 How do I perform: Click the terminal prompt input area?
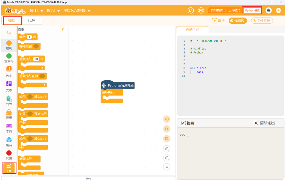230,135
